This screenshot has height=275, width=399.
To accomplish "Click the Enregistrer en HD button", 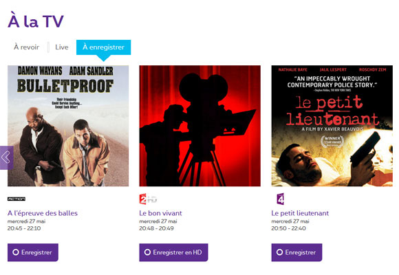I will 173,252.
